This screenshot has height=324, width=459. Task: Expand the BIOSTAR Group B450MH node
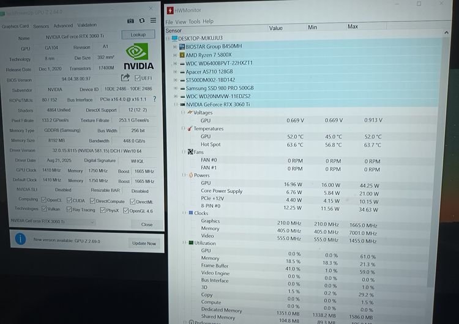pyautogui.click(x=175, y=47)
